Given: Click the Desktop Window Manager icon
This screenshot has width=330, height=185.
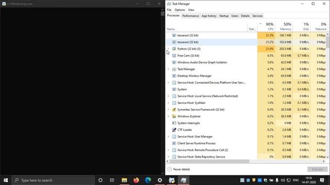Looking at the screenshot, I should point(174,76).
